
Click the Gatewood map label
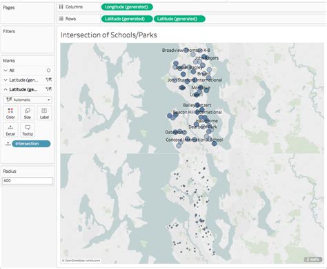pos(175,132)
